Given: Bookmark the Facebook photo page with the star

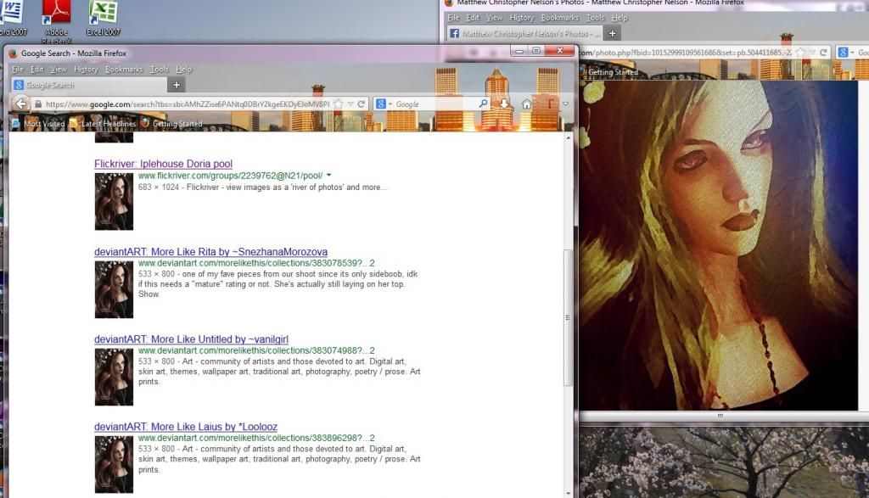Looking at the screenshot, I should tap(800, 53).
